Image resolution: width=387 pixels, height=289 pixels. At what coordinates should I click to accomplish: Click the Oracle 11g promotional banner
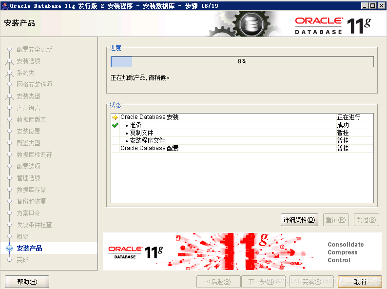[x=242, y=251]
